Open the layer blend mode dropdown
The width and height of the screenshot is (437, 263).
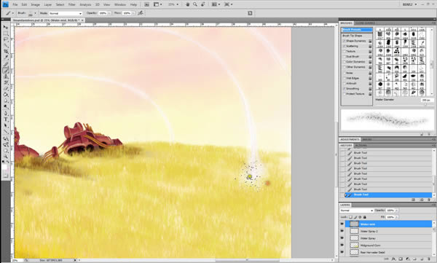[356, 211]
